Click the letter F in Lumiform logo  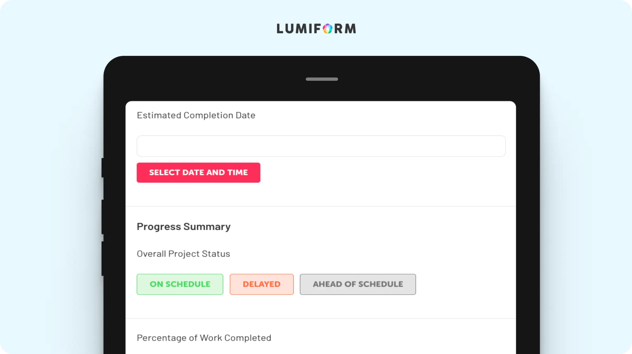click(x=317, y=29)
